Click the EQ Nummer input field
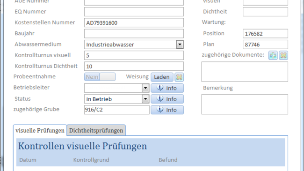The width and height of the screenshot is (304, 171). coord(134,12)
